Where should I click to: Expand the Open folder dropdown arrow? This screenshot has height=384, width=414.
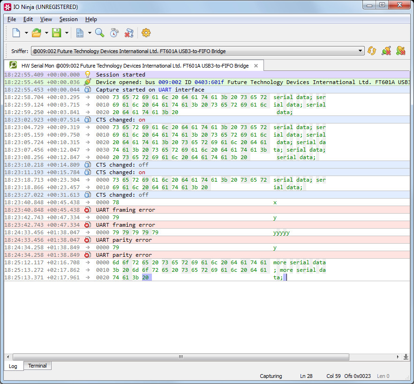(x=46, y=33)
